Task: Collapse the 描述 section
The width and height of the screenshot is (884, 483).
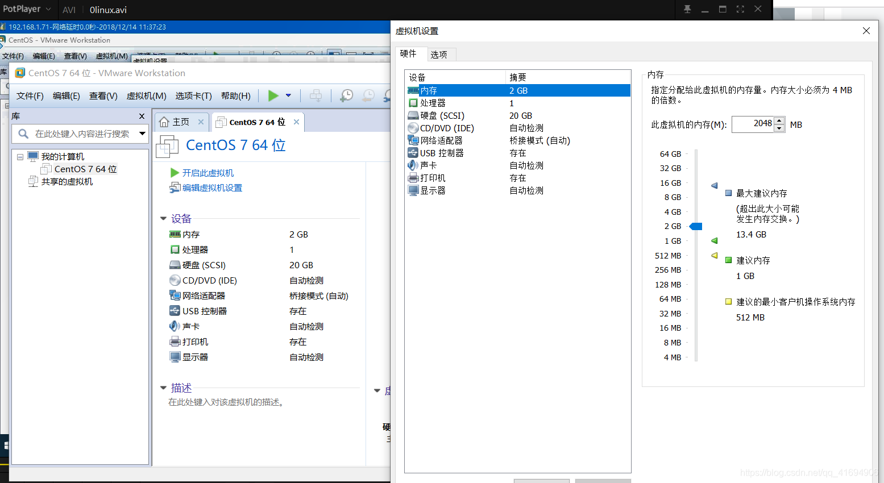Action: click(163, 388)
